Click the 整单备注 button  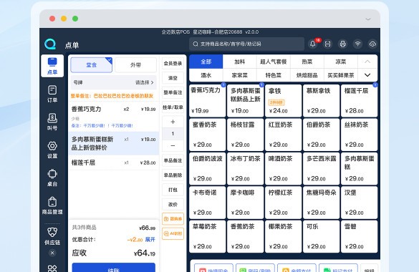point(173,92)
